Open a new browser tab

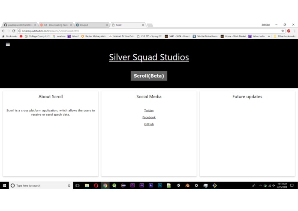pos(150,25)
